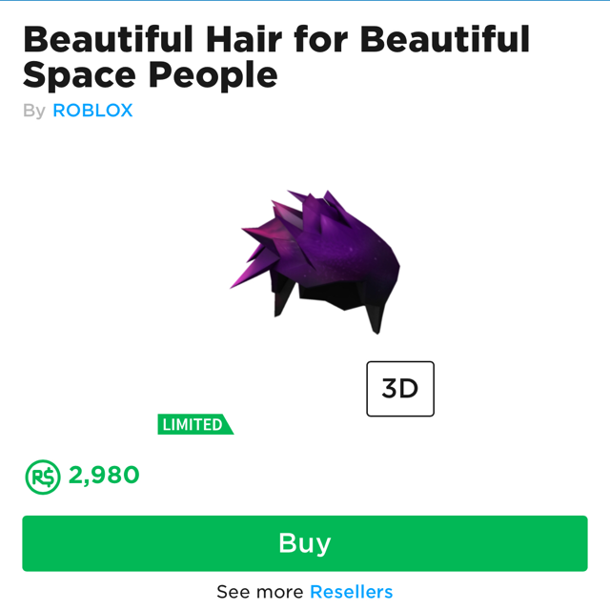Toggle the 3D preview box
Viewport: 610px width, 610px height.
coord(400,389)
